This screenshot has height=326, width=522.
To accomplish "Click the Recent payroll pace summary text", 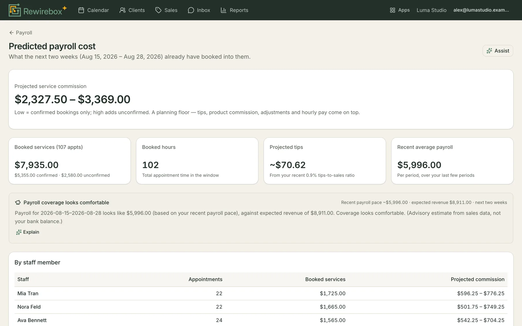I will tap(424, 203).
